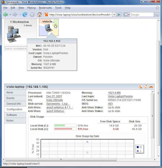162x168 pixels.
Task: Switch to the General Info tab
Action: [15, 104]
